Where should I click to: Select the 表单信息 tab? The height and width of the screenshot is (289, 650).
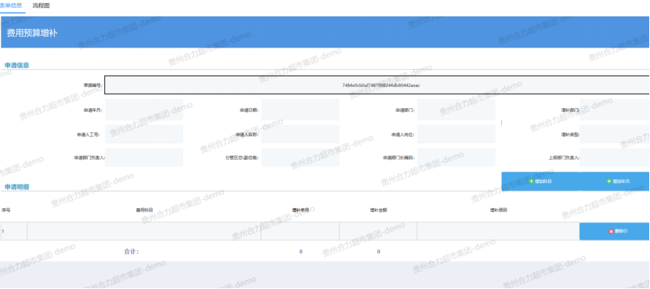[11, 5]
